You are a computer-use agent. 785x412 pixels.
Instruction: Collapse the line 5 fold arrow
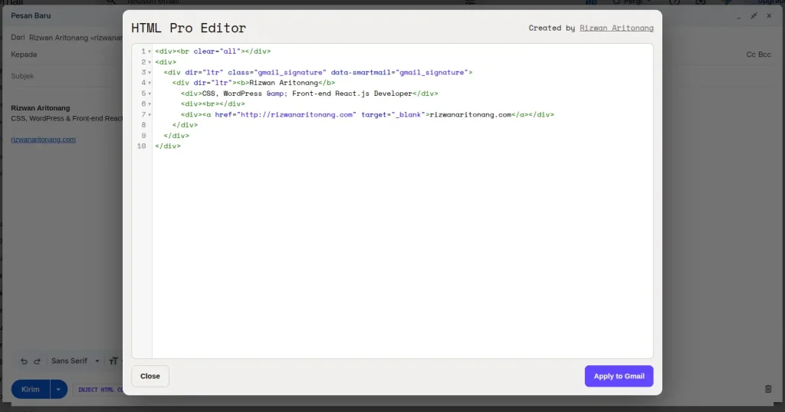149,94
